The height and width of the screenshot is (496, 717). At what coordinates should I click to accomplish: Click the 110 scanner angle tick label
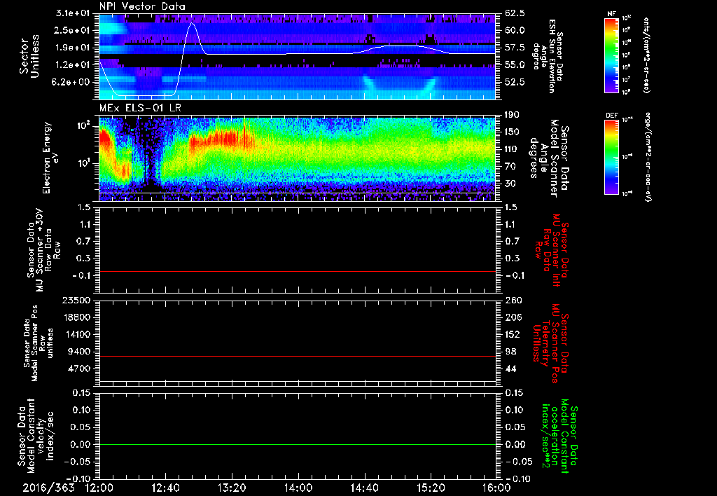[x=512, y=149]
